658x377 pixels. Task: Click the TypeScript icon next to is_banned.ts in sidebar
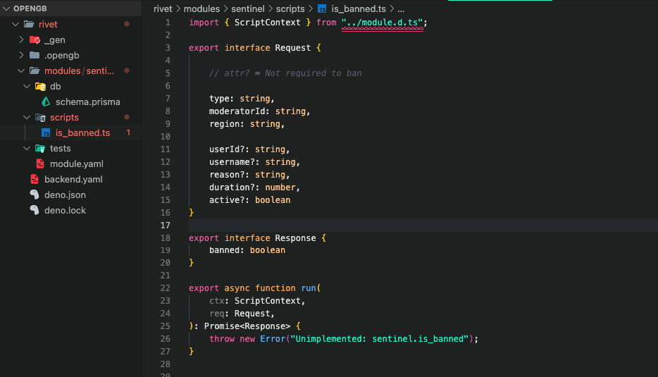pos(46,133)
